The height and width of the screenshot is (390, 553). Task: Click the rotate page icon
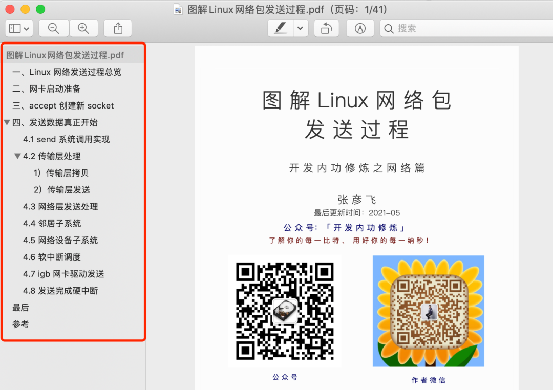(327, 28)
